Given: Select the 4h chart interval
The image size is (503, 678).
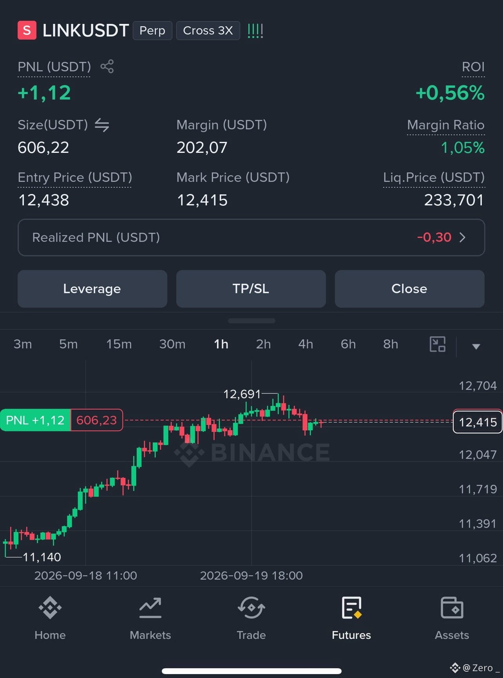Looking at the screenshot, I should coord(306,344).
